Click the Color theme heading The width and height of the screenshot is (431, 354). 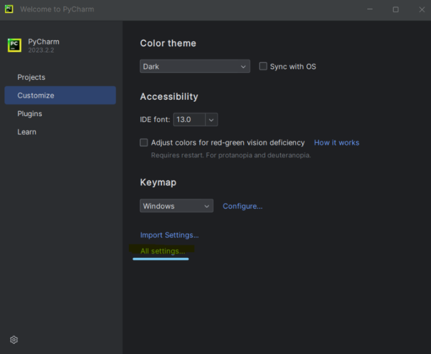coord(168,43)
